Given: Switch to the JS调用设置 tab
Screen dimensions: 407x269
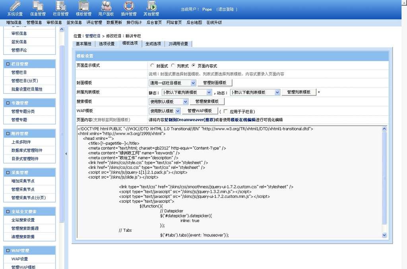Looking at the screenshot, I should [x=178, y=44].
